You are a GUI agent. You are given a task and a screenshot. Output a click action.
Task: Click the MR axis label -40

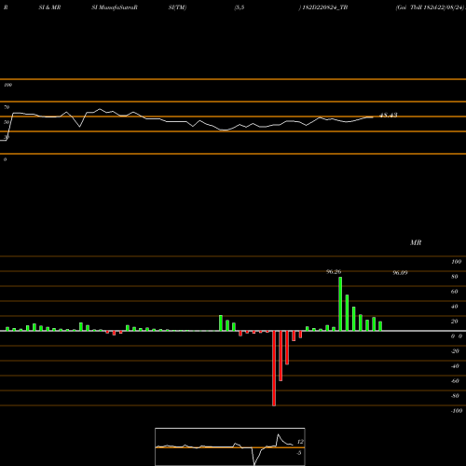455,366
